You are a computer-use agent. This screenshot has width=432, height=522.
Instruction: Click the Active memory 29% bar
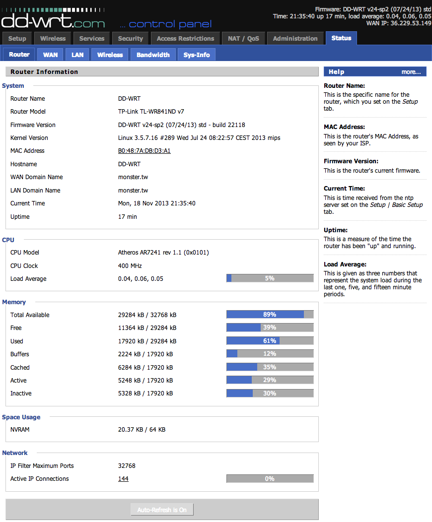point(270,380)
